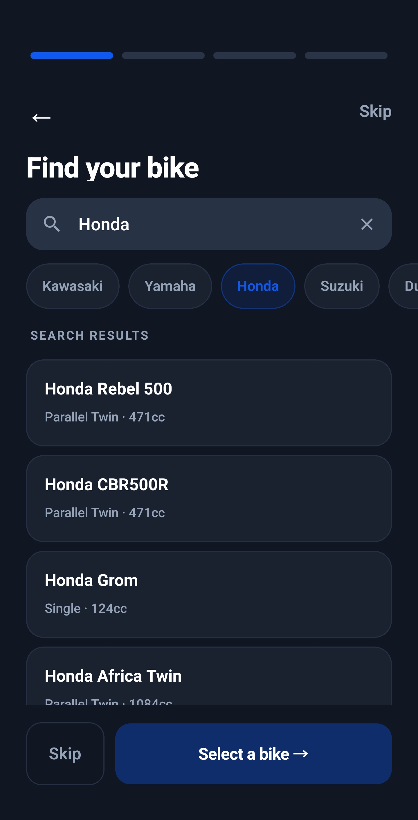Choose the Honda Rebel 500 result
This screenshot has width=418, height=820.
pyautogui.click(x=209, y=403)
